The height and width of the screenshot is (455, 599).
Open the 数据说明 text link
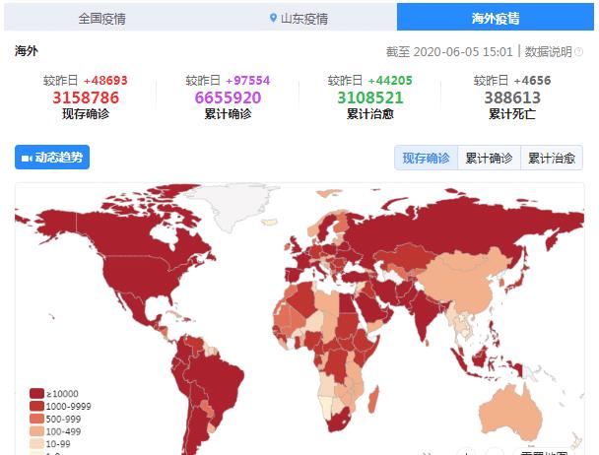pos(549,51)
